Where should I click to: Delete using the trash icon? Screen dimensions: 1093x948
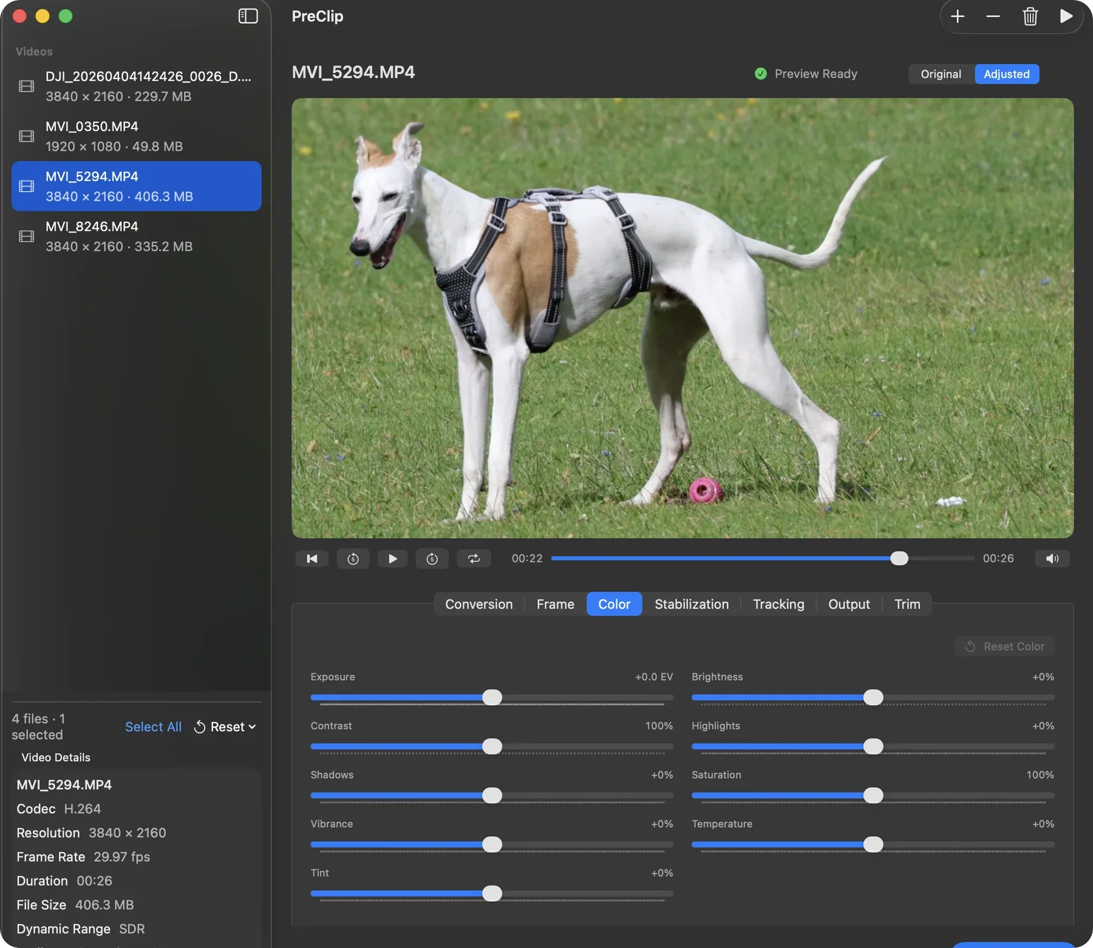point(1030,16)
